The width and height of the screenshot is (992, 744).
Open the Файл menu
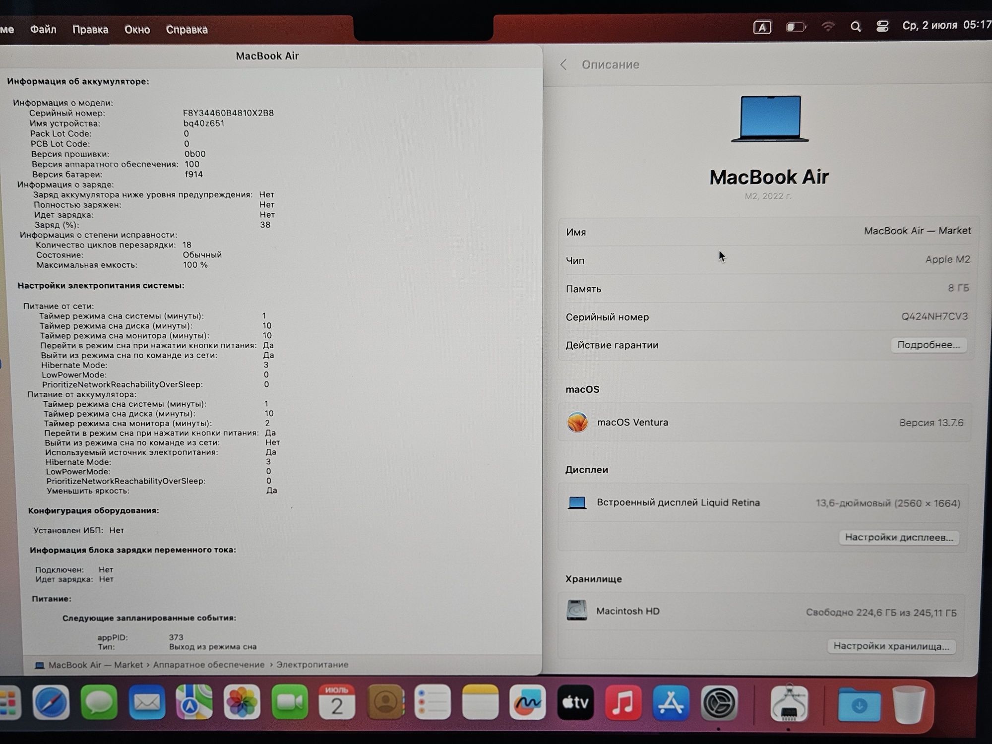pyautogui.click(x=43, y=29)
